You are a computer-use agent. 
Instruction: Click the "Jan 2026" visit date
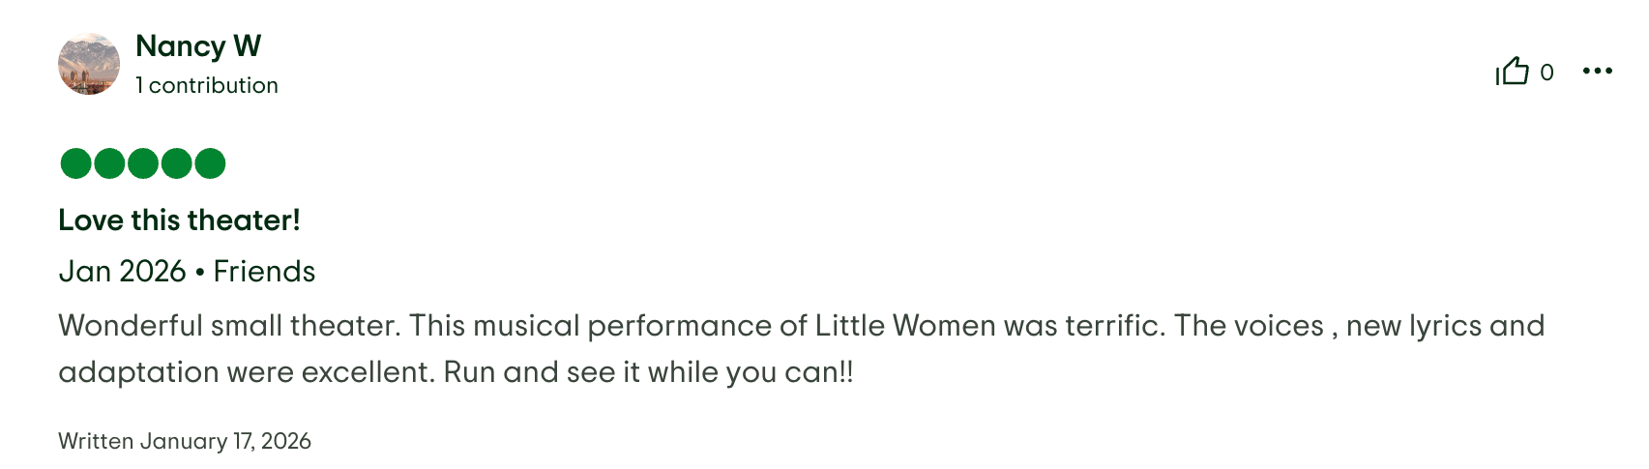[x=122, y=272]
